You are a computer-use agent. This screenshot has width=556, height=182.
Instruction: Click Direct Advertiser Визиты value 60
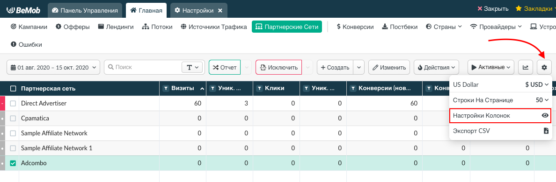pos(198,104)
